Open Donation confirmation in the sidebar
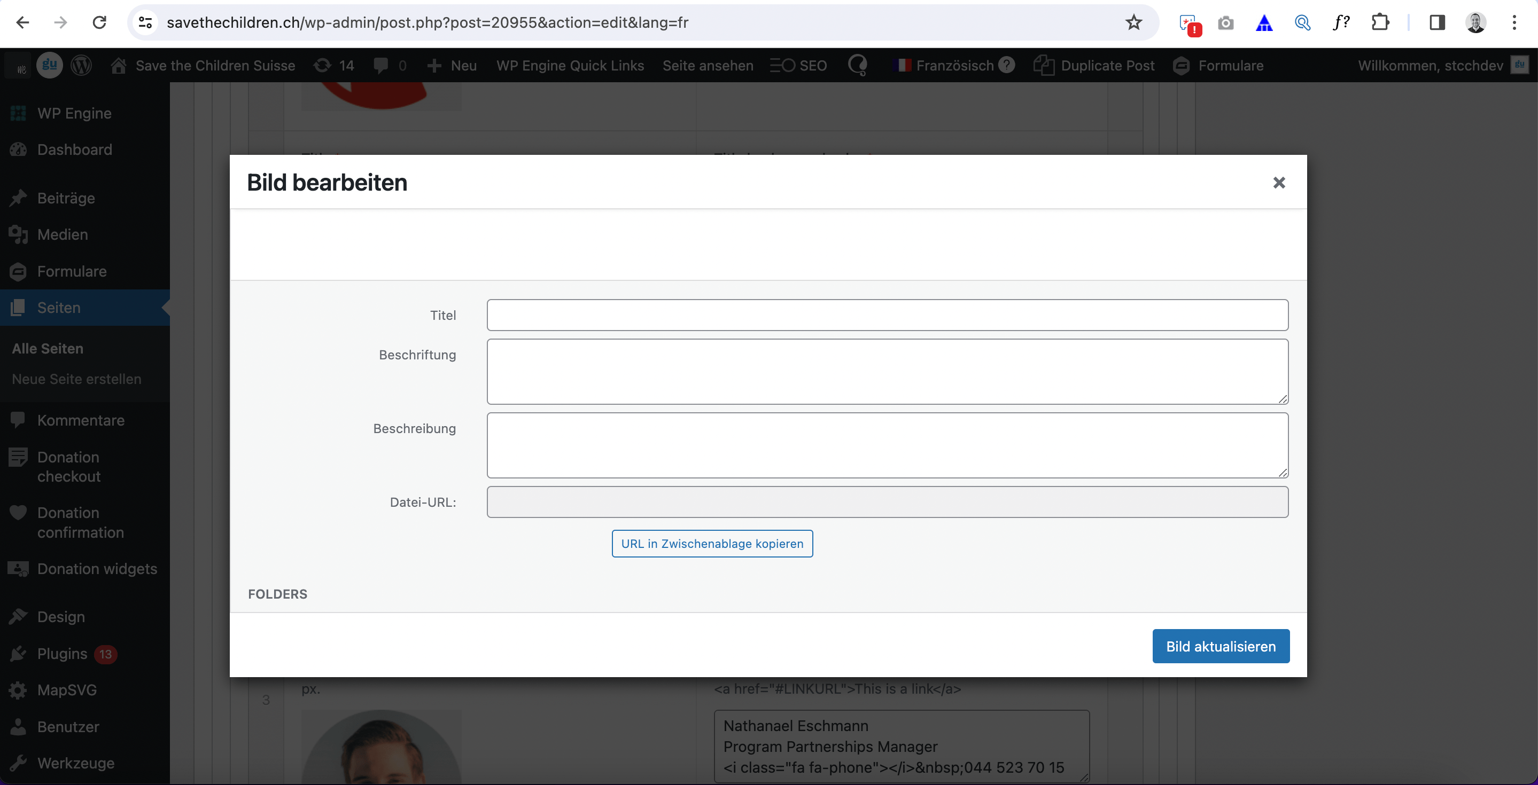The width and height of the screenshot is (1538, 785). (85, 523)
